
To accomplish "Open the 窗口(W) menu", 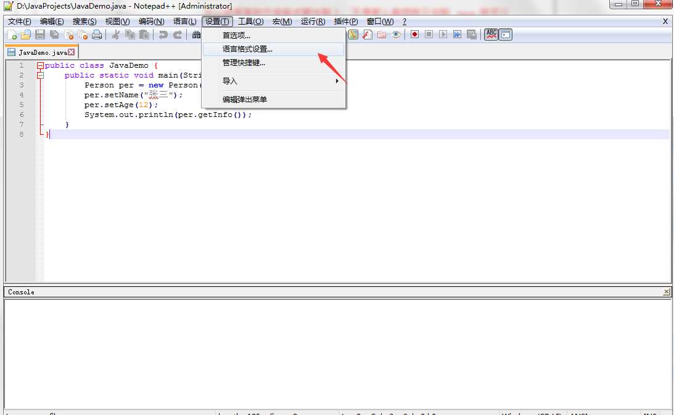I will coord(380,22).
